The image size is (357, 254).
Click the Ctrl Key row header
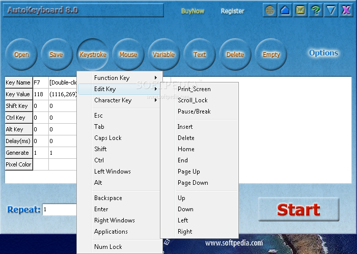coord(19,118)
